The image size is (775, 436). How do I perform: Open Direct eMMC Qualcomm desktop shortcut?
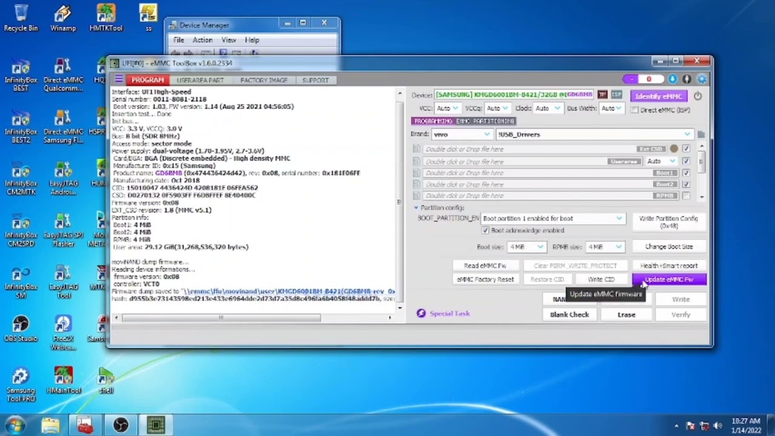click(63, 75)
